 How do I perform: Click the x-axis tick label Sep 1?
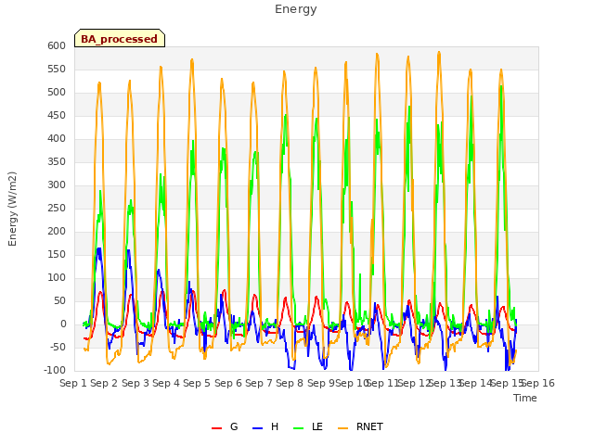point(73,383)
